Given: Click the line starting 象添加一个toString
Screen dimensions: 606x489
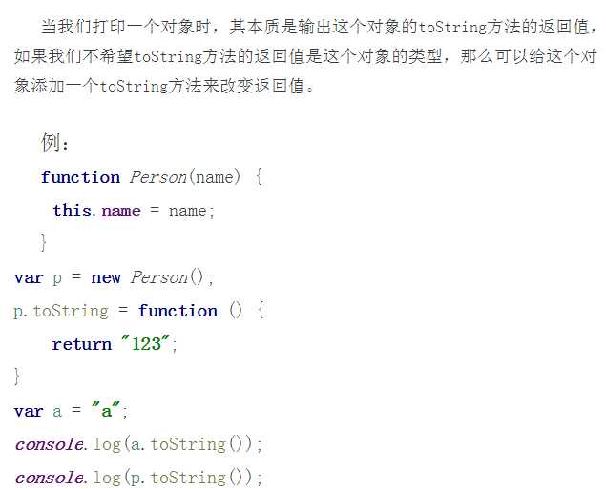Looking at the screenshot, I should pyautogui.click(x=165, y=86).
